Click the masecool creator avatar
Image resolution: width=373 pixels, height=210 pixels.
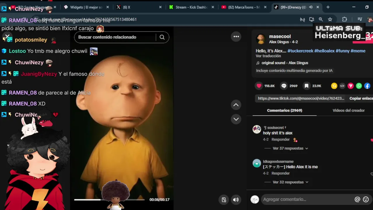261,39
